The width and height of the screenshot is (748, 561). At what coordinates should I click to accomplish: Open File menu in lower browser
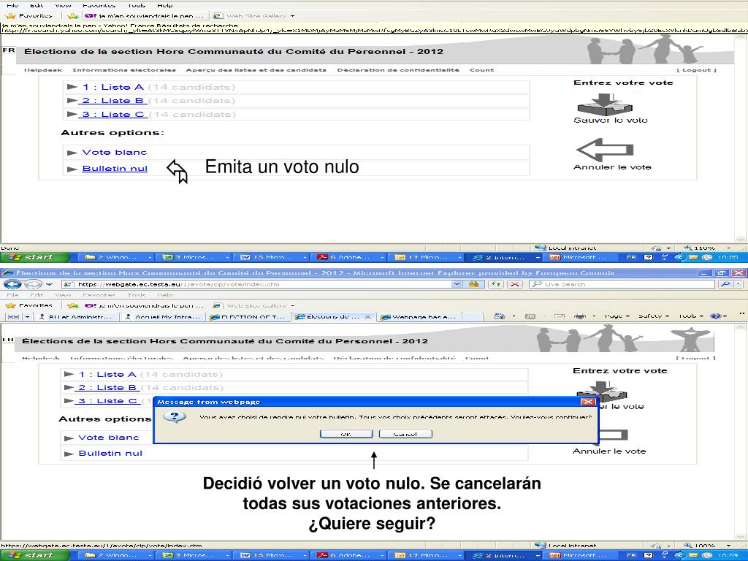pos(12,295)
